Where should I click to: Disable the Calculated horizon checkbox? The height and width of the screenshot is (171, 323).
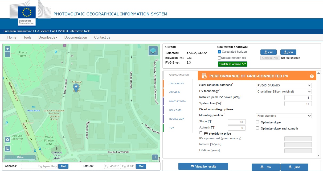(x=219, y=52)
